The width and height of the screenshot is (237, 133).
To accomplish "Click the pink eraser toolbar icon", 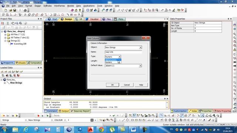I will pos(72,10).
